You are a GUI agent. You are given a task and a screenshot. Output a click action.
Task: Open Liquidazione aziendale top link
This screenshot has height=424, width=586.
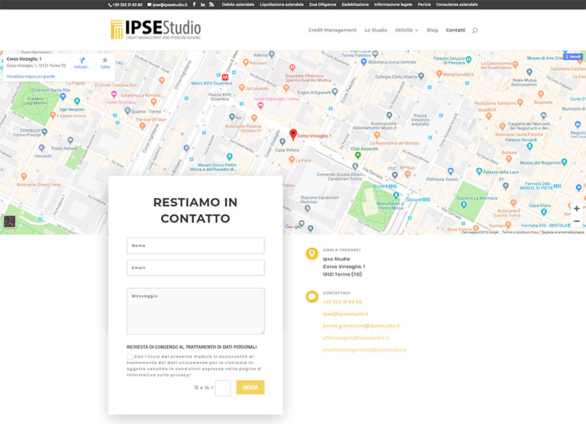[281, 4]
